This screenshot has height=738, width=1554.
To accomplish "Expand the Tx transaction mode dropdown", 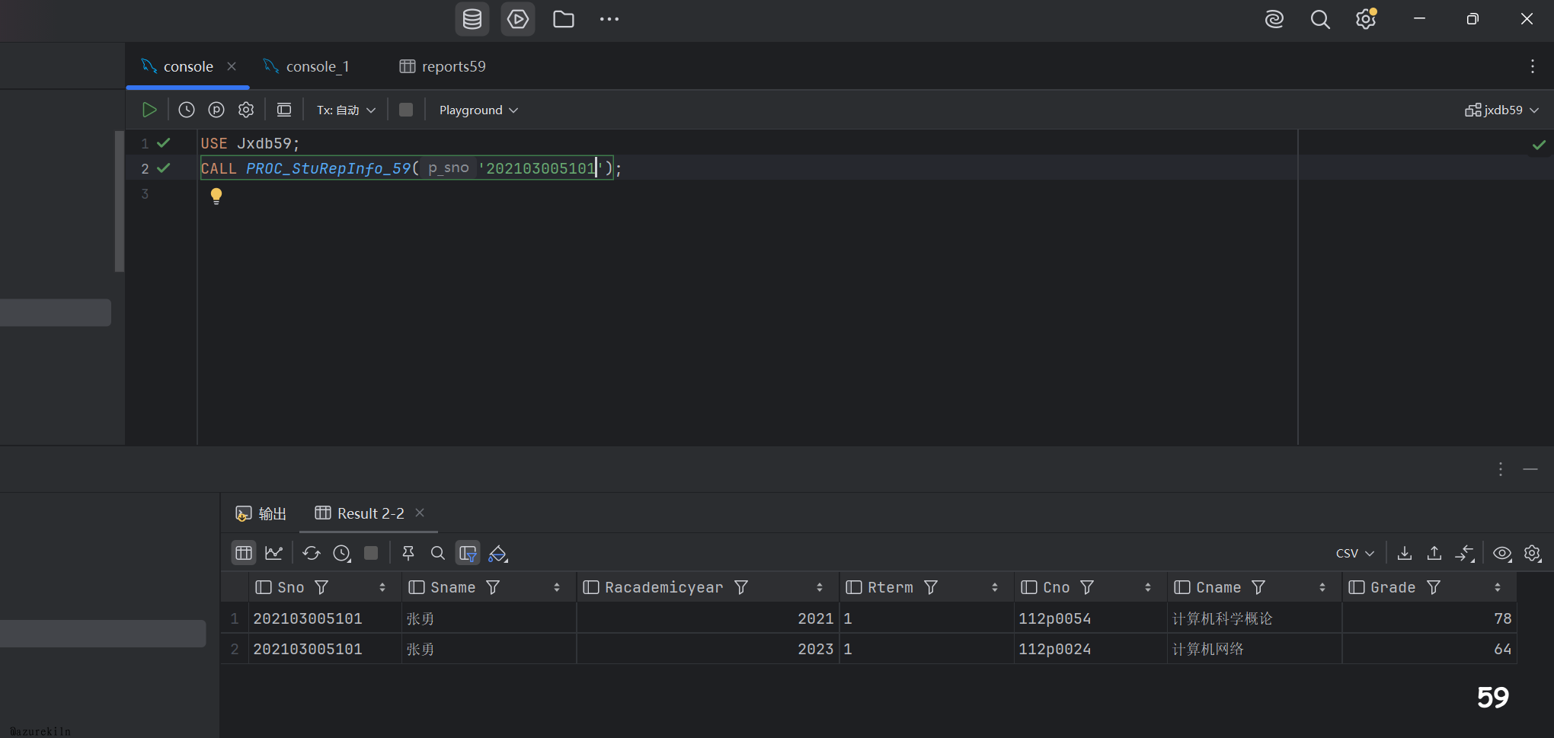I will tap(346, 110).
